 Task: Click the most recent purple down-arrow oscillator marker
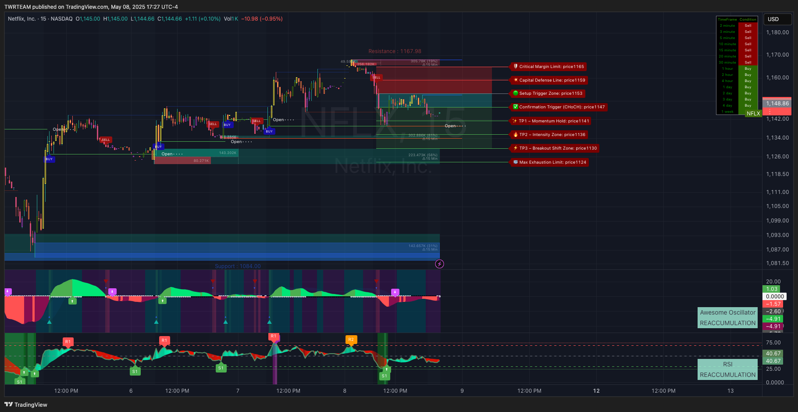(x=395, y=292)
